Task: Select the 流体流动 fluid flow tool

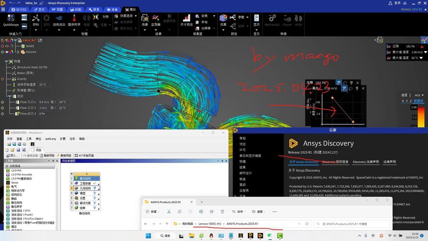Action: pos(59,20)
